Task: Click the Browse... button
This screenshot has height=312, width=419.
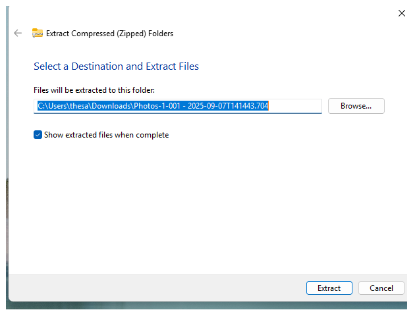Action: [356, 106]
